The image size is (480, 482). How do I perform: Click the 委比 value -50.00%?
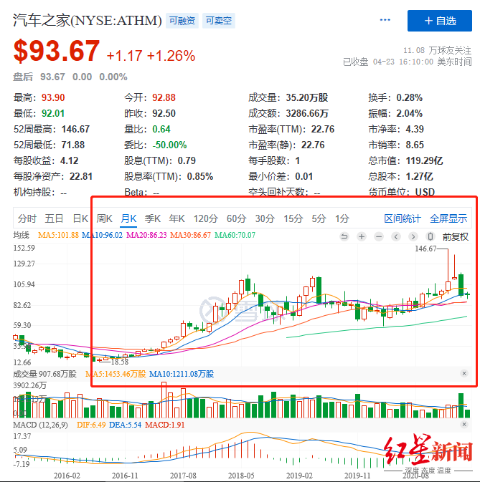(169, 145)
